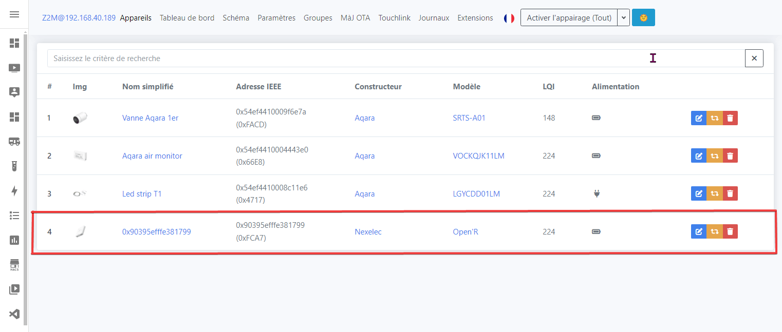
Task: Click the Activer l'appairage (Tout) button
Action: [569, 17]
